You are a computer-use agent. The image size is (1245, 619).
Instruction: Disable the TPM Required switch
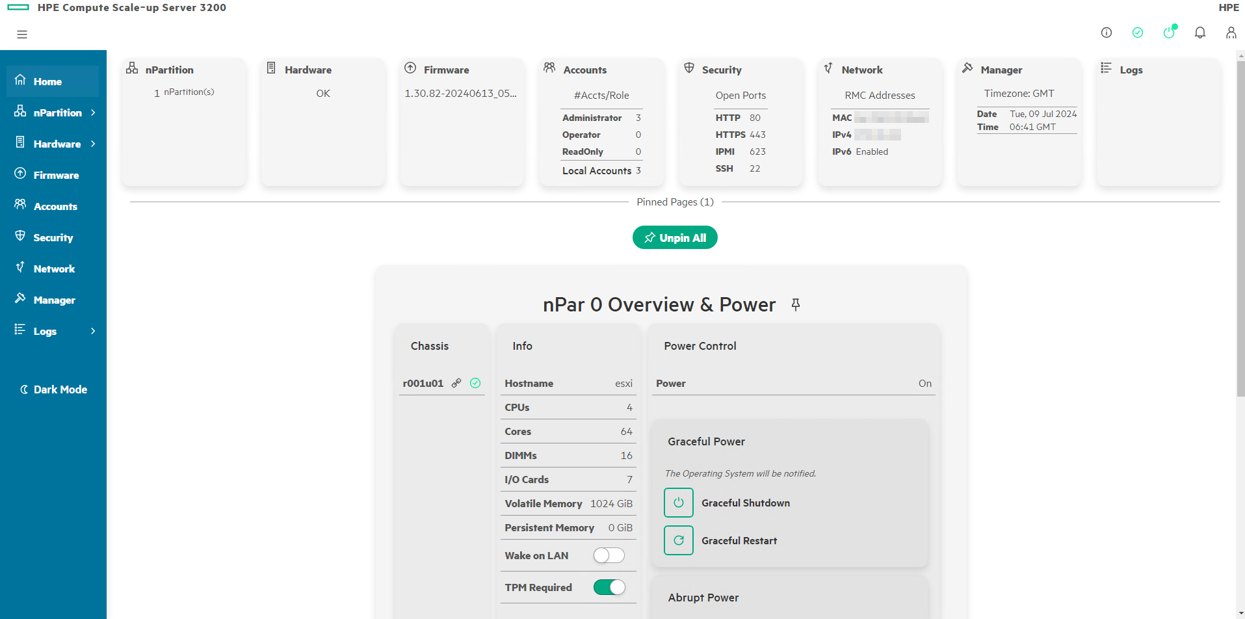609,587
